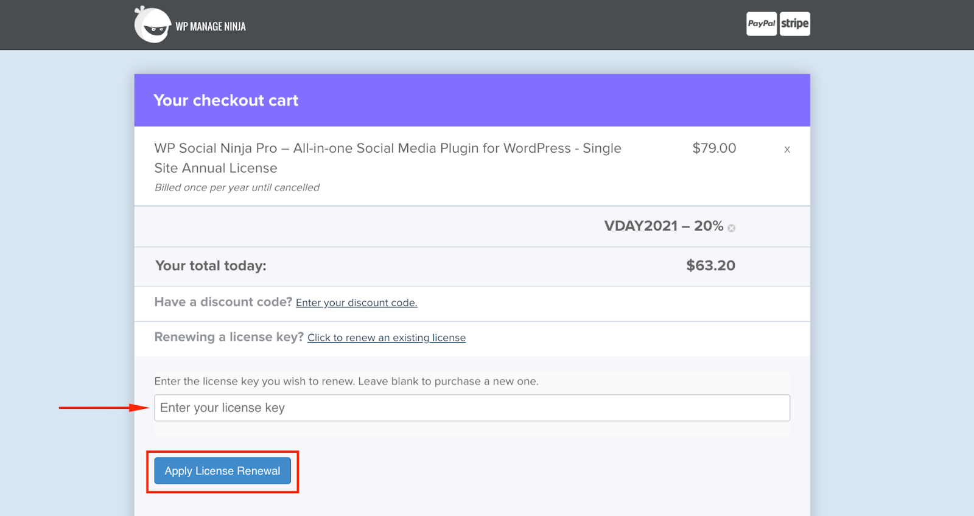Click the 'Your total today:' label
Screen dimensions: 974x516
click(x=211, y=266)
